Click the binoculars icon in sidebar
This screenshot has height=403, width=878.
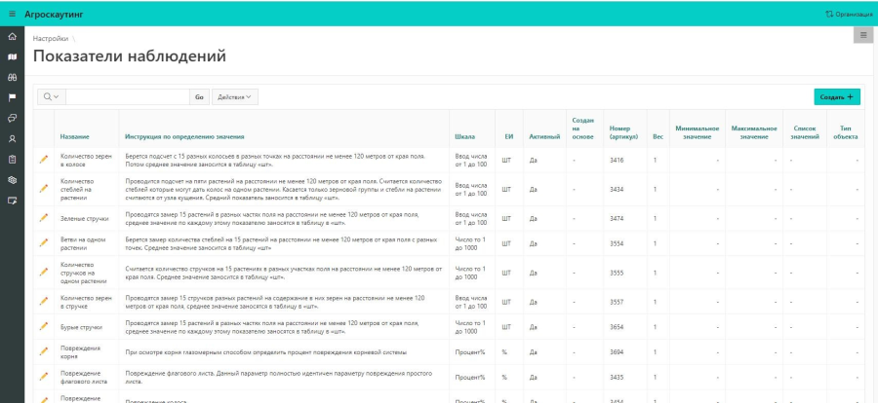12,77
